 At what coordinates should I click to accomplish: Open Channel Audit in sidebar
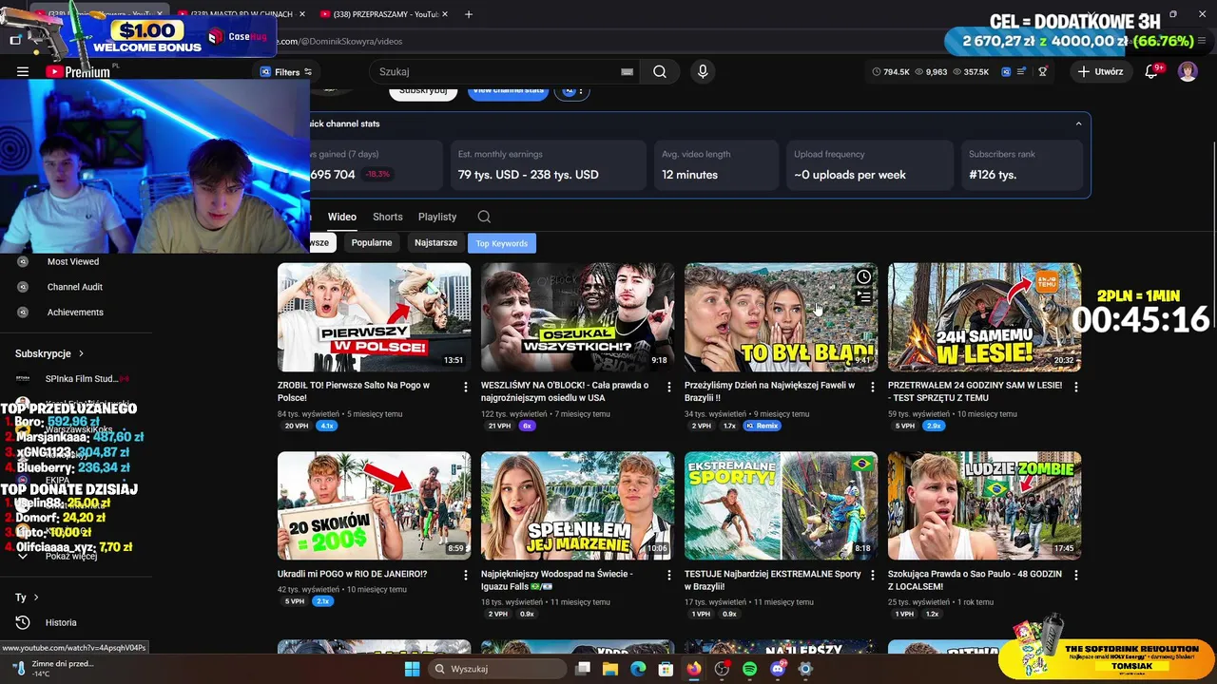tap(75, 287)
